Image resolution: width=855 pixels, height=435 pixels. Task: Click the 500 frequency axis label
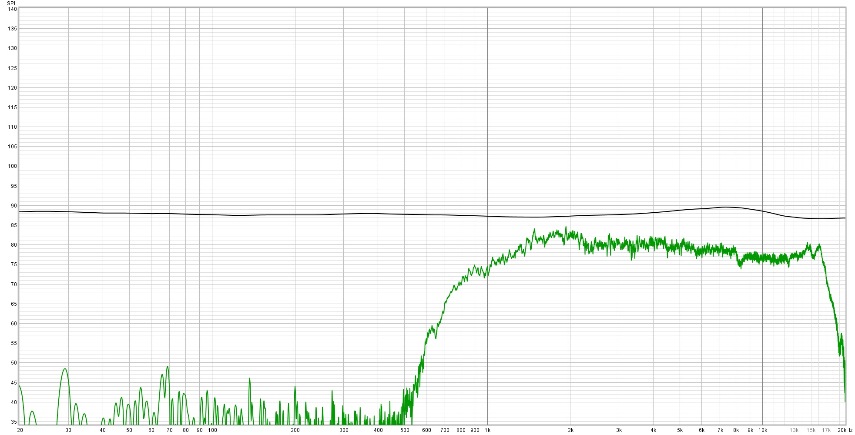405,430
